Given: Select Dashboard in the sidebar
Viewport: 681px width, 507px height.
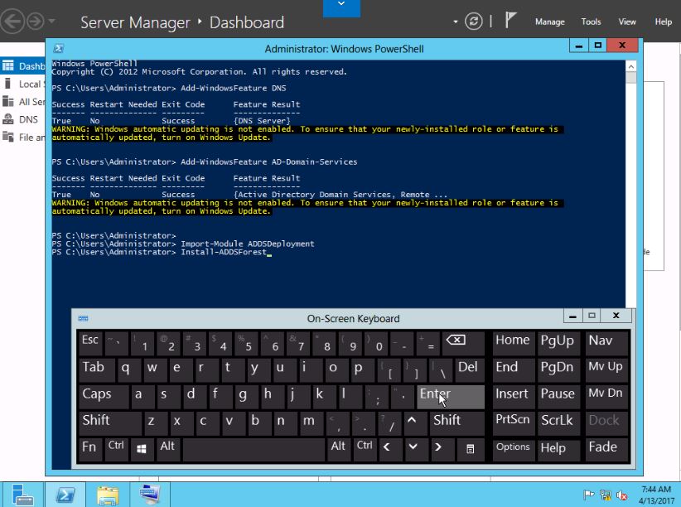Looking at the screenshot, I should [x=22, y=66].
